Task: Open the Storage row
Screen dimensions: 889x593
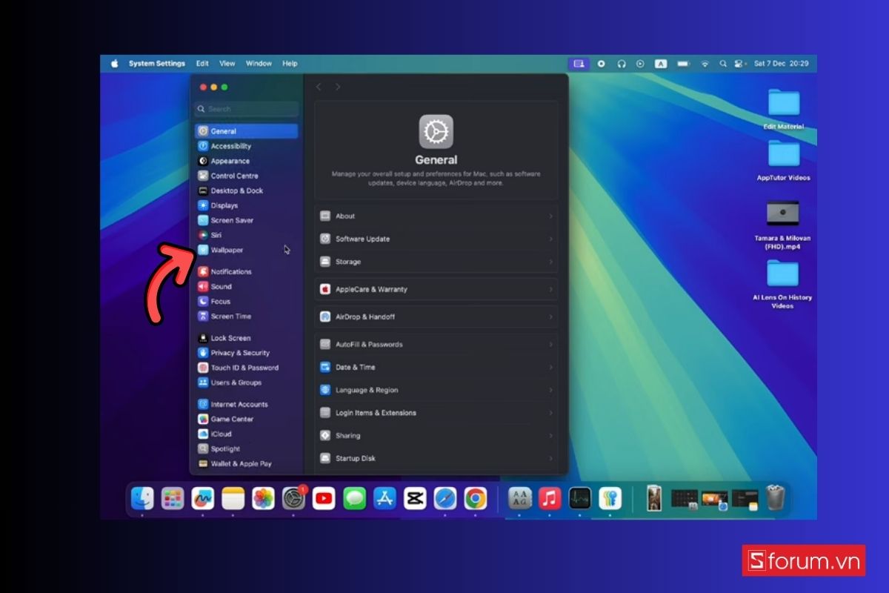Action: click(436, 262)
